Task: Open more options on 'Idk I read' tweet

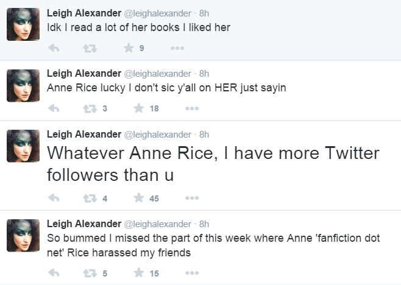Action: pyautogui.click(x=177, y=48)
